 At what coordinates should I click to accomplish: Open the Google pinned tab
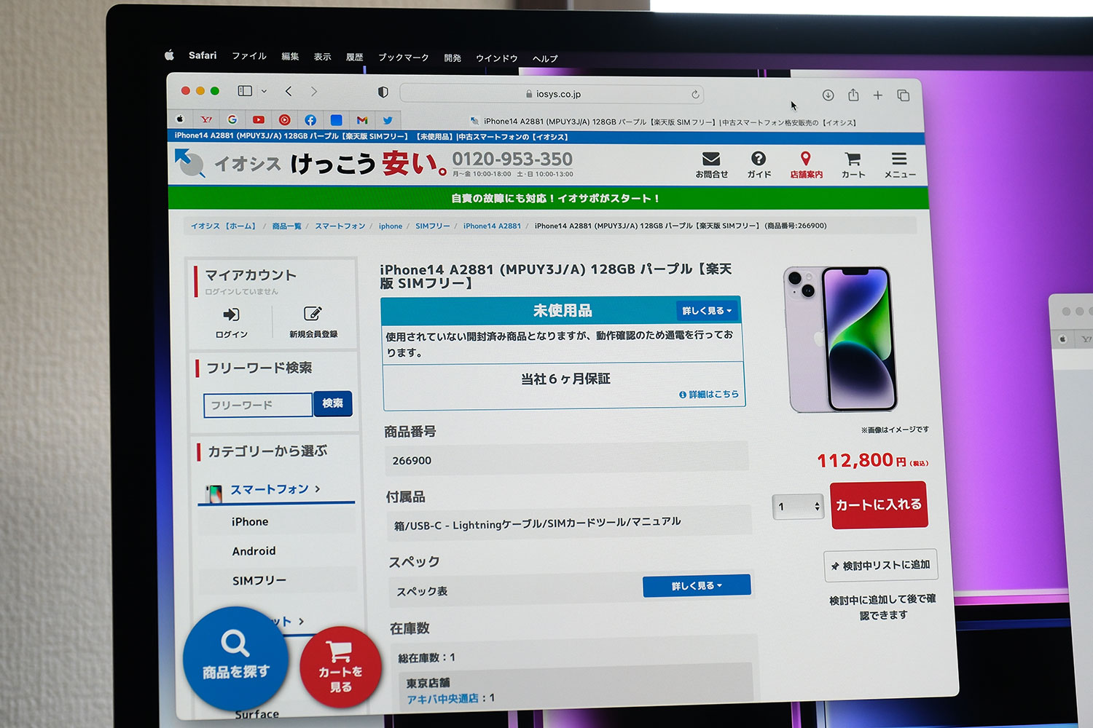pos(232,119)
